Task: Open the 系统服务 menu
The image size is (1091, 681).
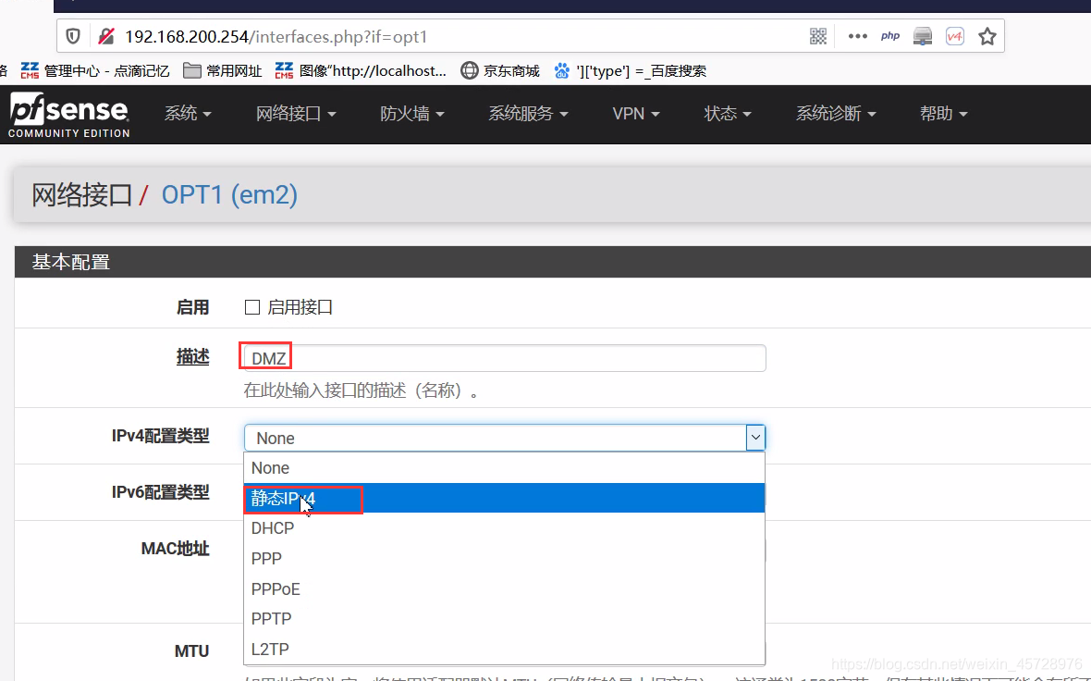Action: coord(528,114)
